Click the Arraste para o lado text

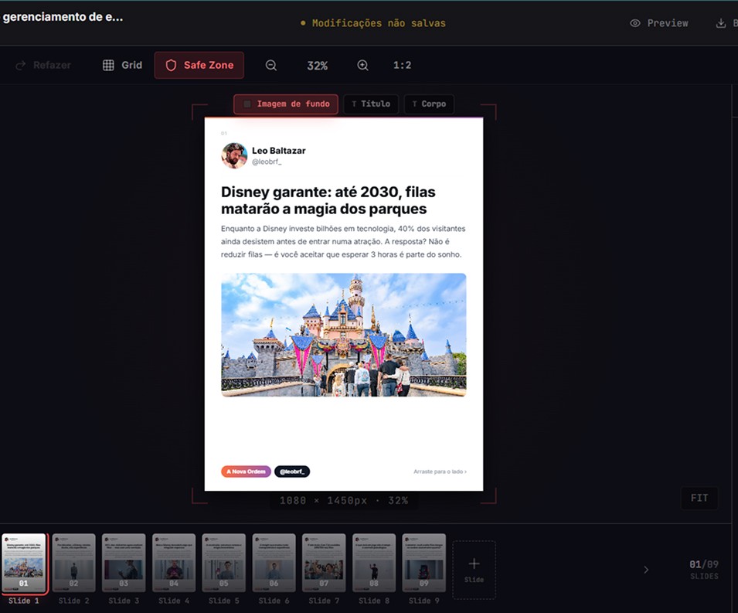[x=440, y=472]
